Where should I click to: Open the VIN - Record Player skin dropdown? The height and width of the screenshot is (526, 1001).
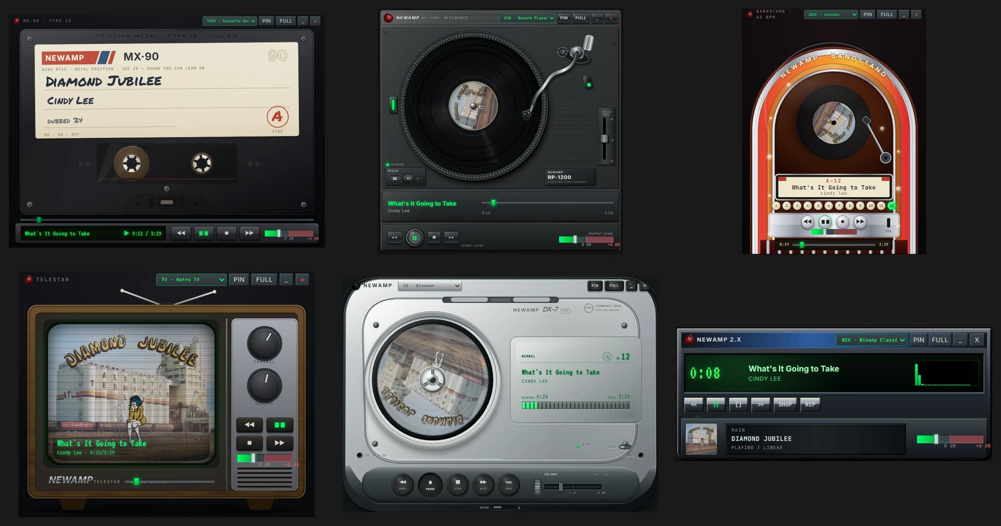(528, 18)
